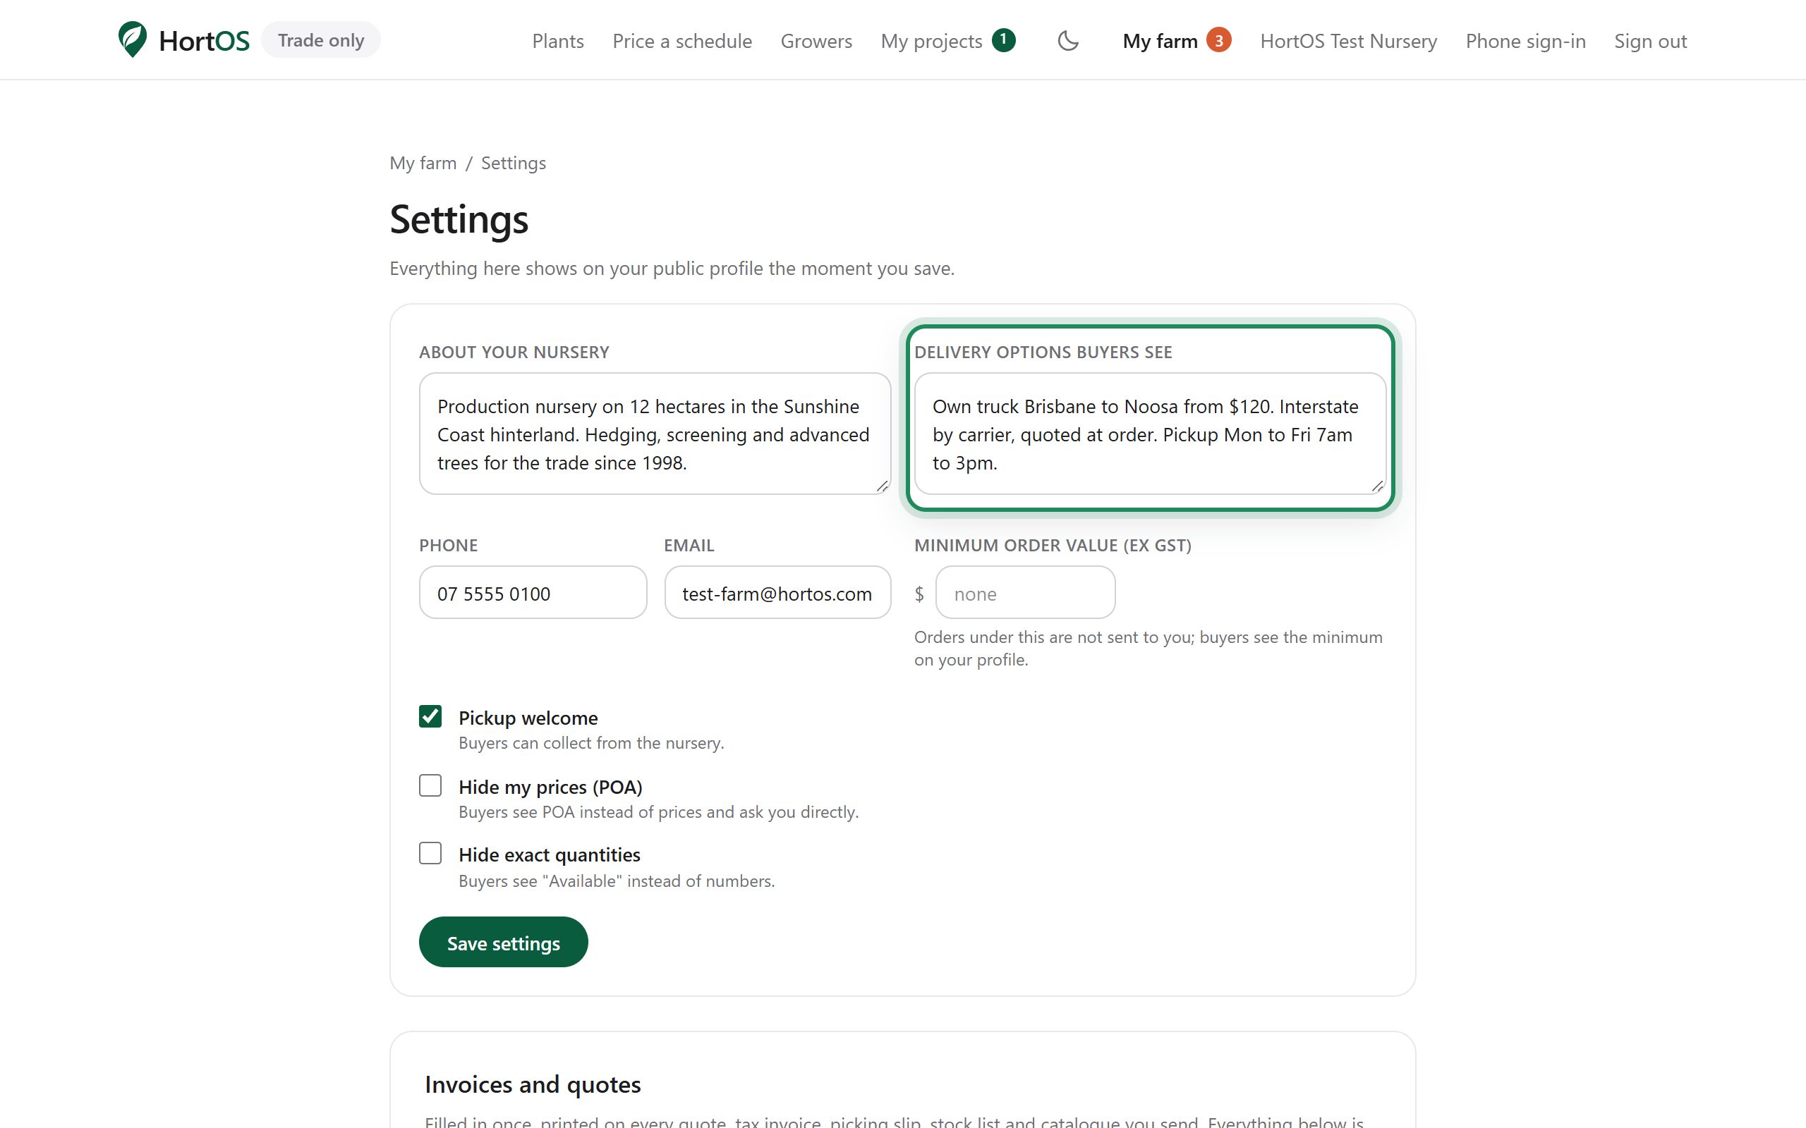Image resolution: width=1806 pixels, height=1128 pixels.
Task: Open Price a schedule page
Action: coord(682,41)
